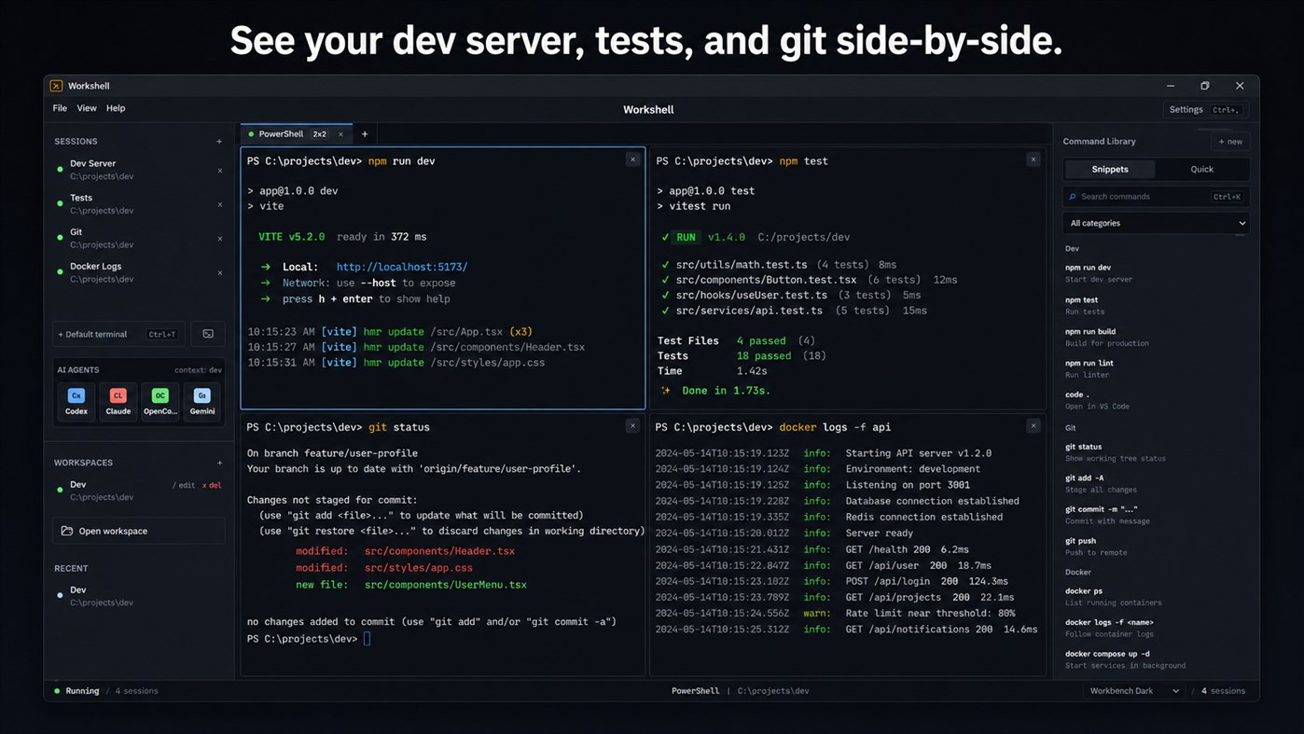Pick the git push snippet
The width and height of the screenshot is (1304, 734).
[x=1155, y=546]
